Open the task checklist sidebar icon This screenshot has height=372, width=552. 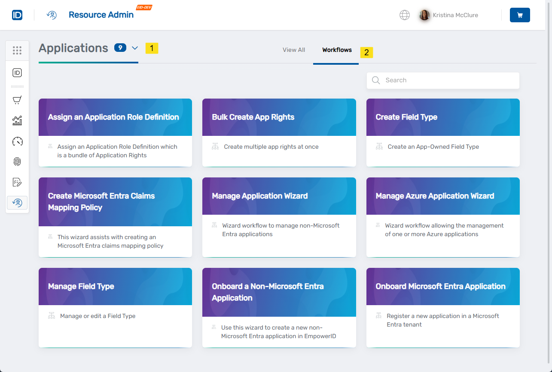[17, 182]
